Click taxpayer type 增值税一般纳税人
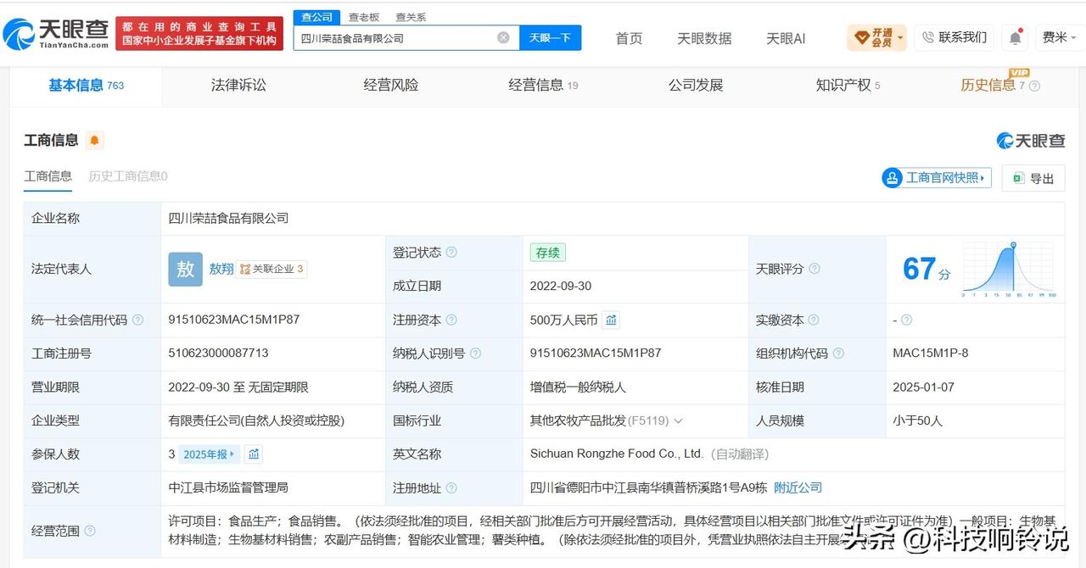 (578, 387)
